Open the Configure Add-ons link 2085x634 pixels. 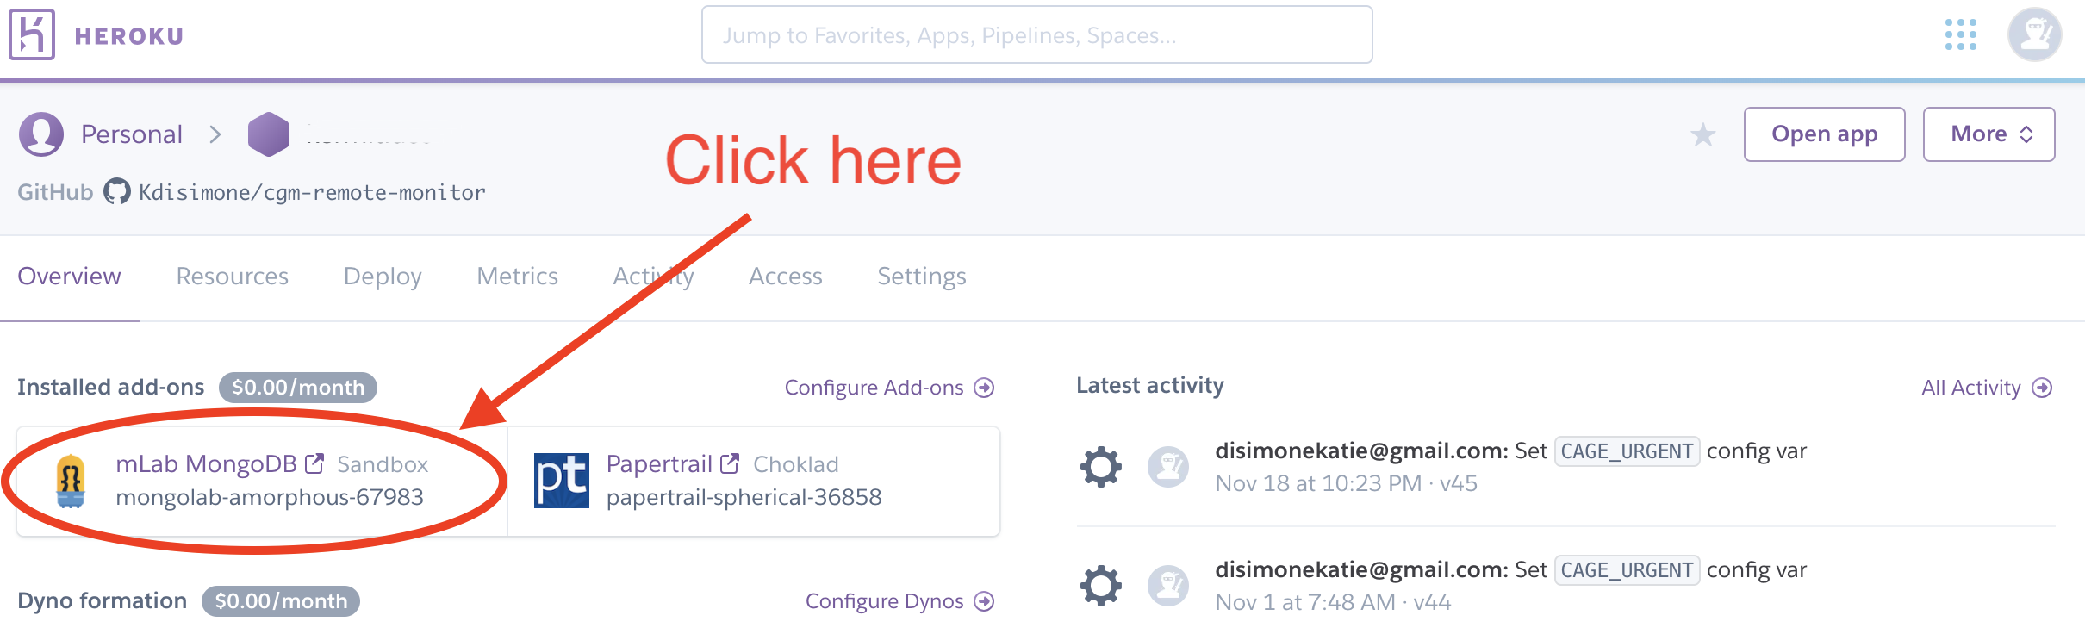[x=888, y=388]
